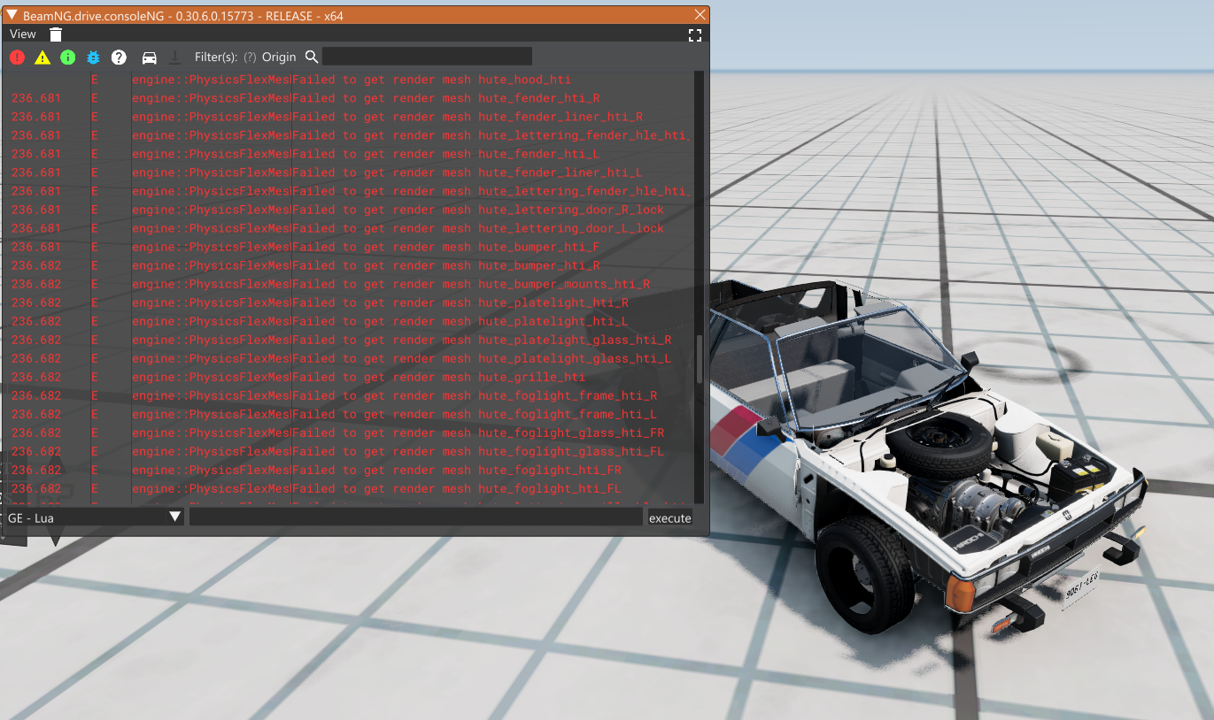
Task: Select log line hute_bumper_mounts_hti_R
Action: pyautogui.click(x=350, y=284)
